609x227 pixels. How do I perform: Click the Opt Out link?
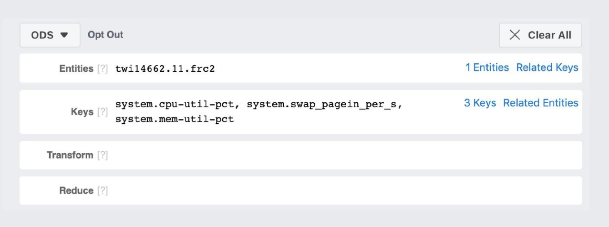104,35
